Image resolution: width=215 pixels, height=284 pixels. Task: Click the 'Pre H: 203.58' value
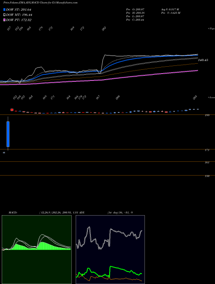pos(135,13)
